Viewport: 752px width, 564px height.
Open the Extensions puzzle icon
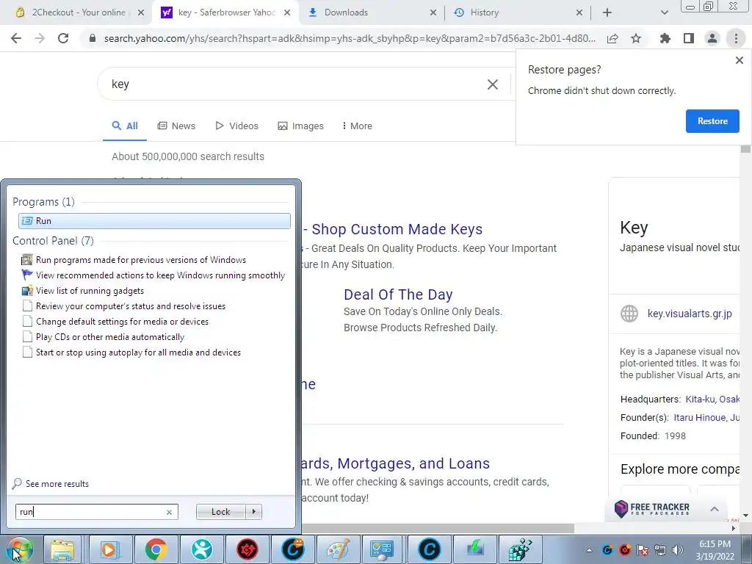pyautogui.click(x=665, y=38)
